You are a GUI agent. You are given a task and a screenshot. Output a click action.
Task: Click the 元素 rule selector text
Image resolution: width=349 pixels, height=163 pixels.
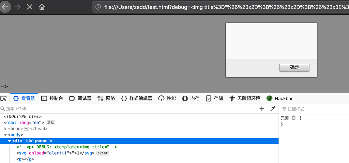coord(285,118)
